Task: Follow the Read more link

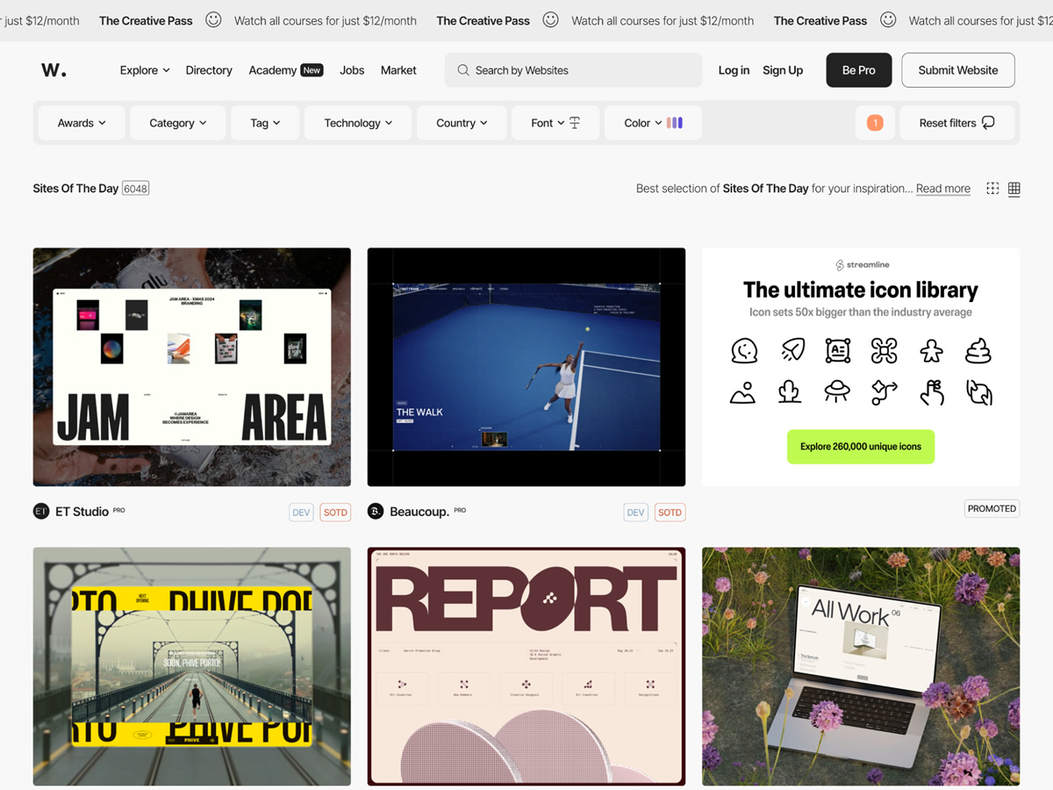Action: point(942,189)
